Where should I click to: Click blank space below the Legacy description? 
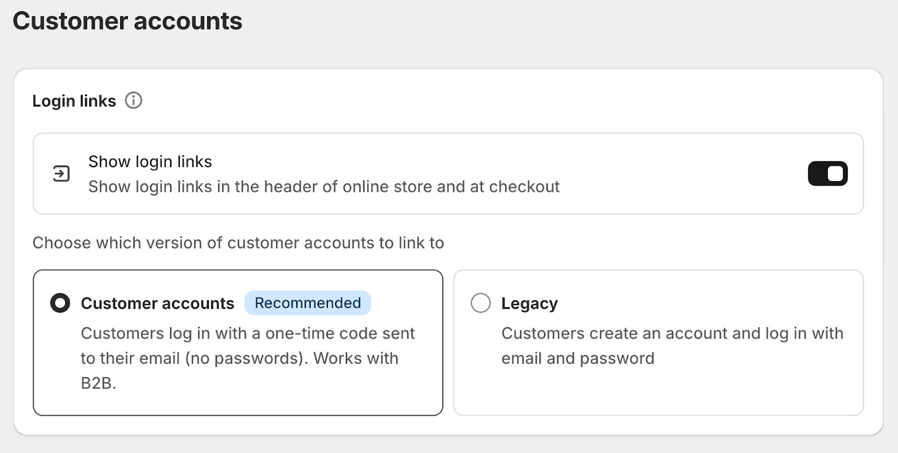(657, 392)
